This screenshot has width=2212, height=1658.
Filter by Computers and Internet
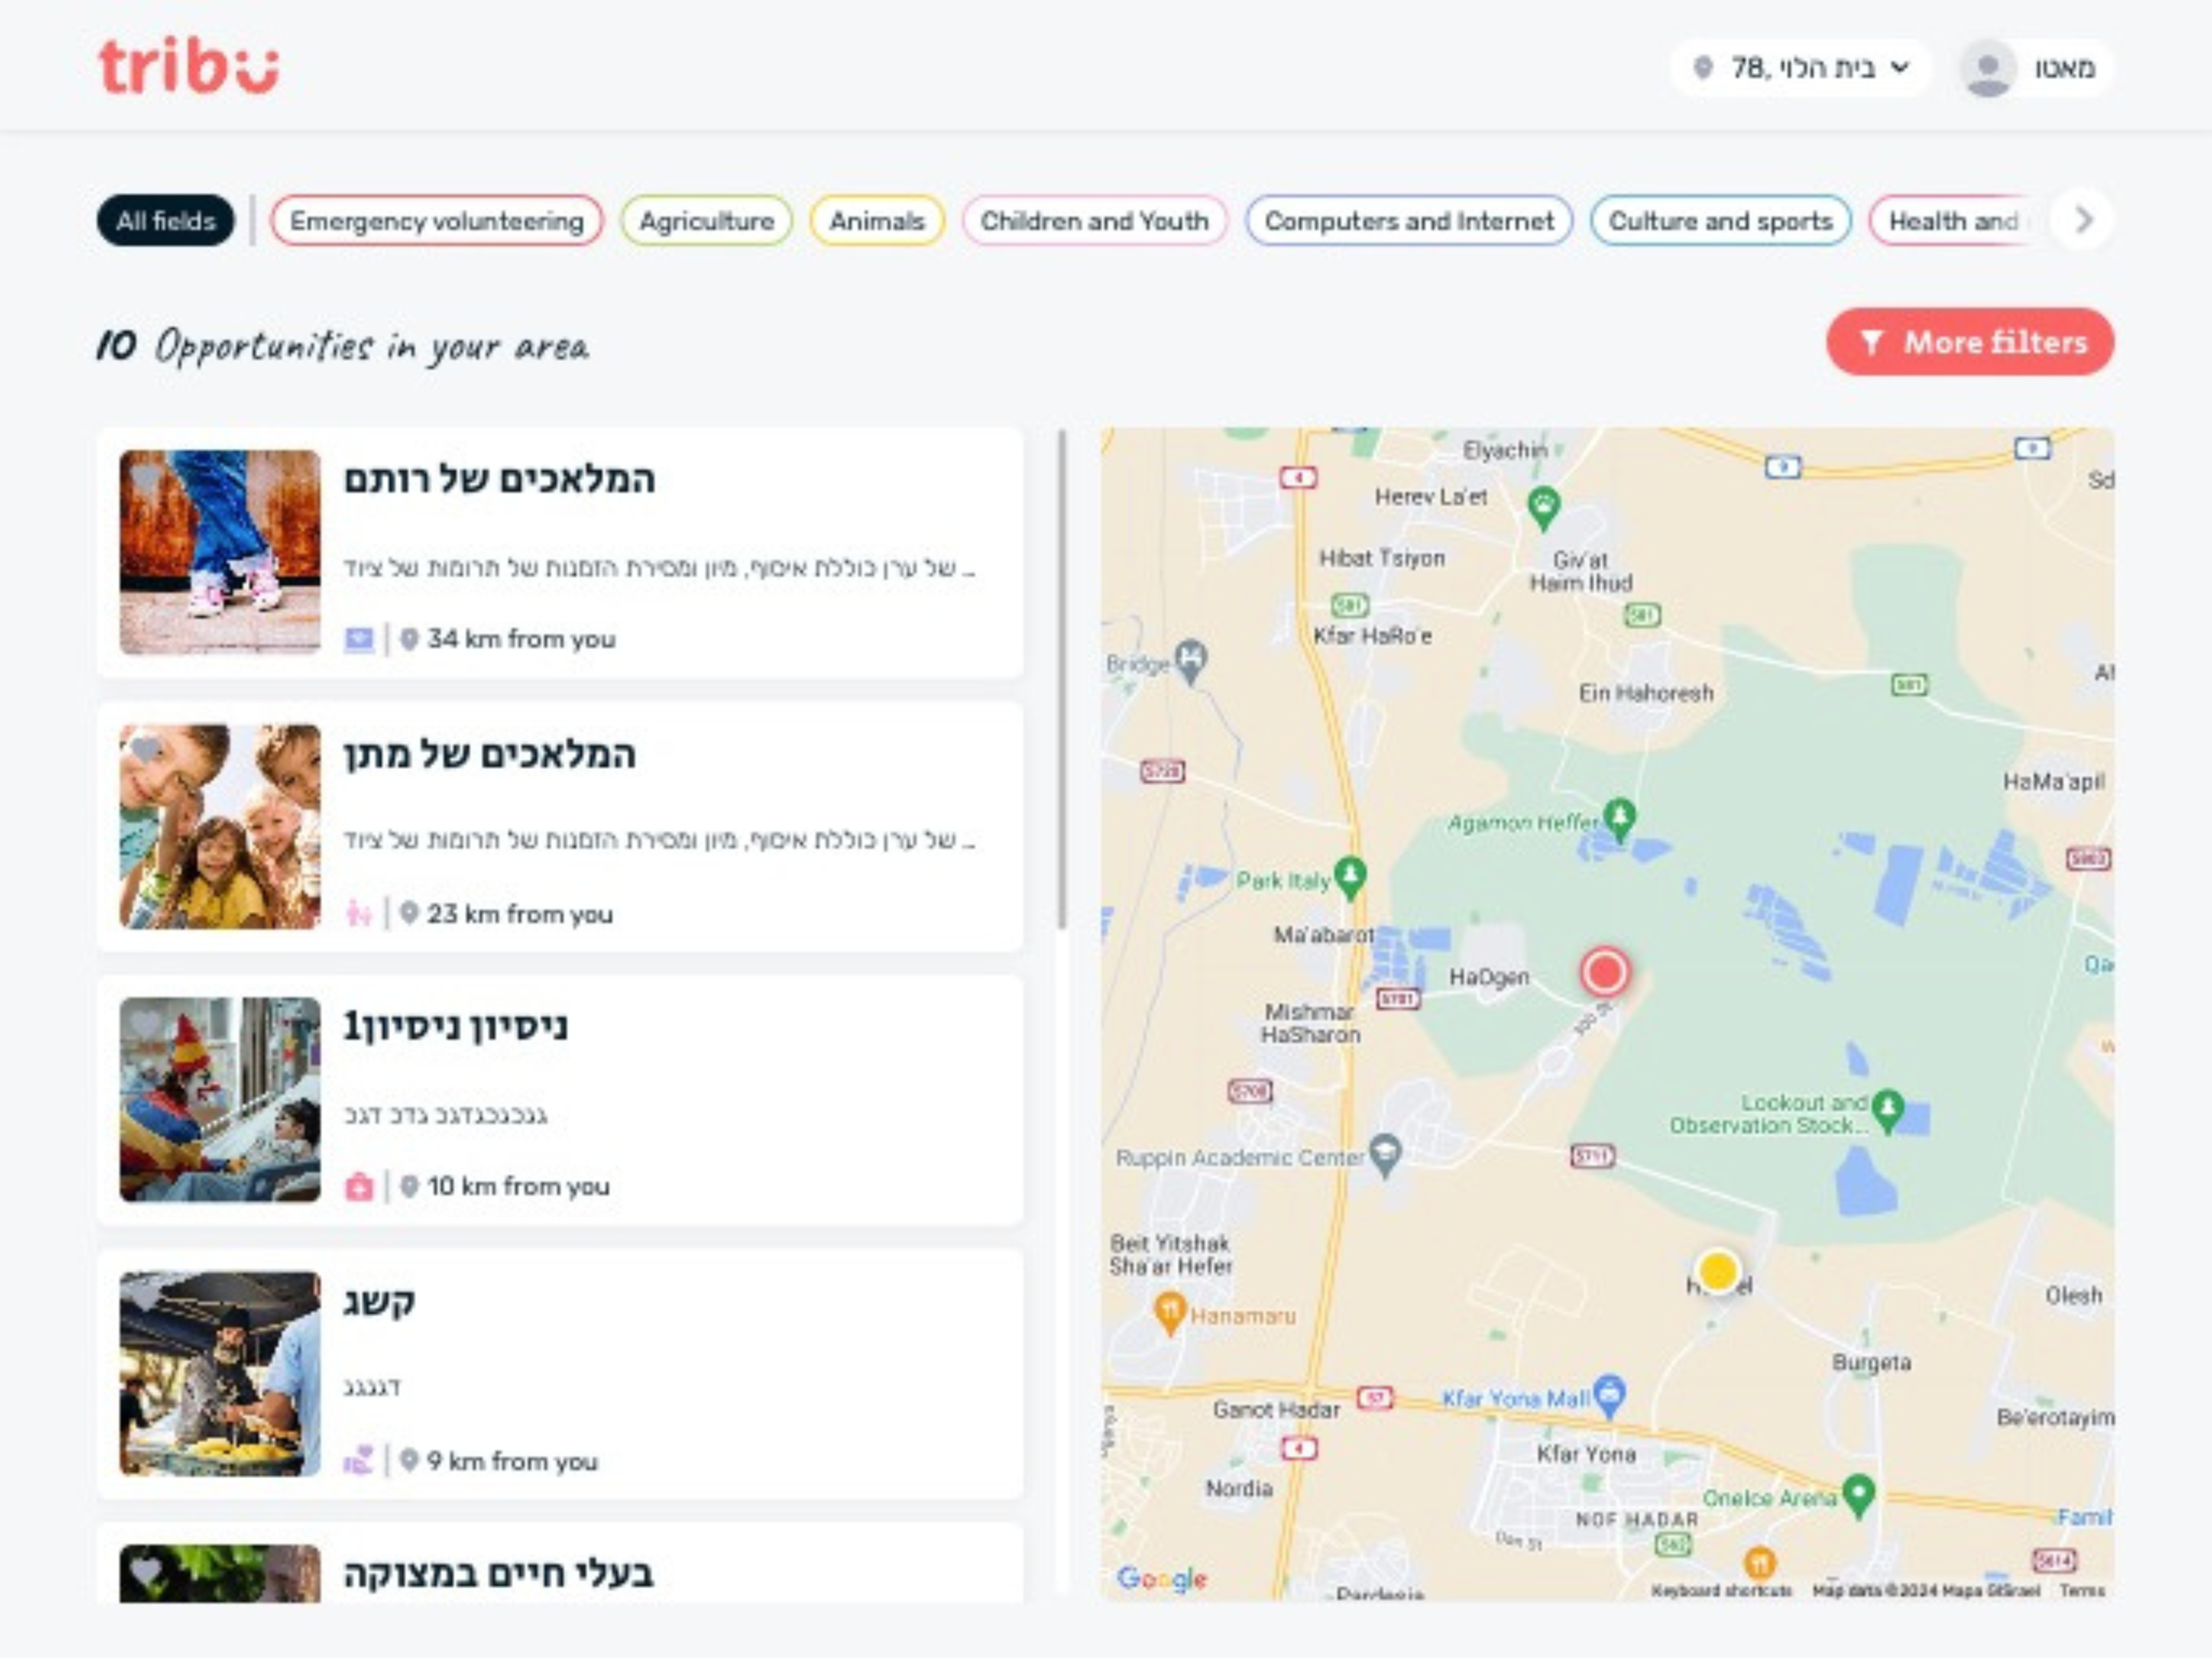pyautogui.click(x=1409, y=221)
